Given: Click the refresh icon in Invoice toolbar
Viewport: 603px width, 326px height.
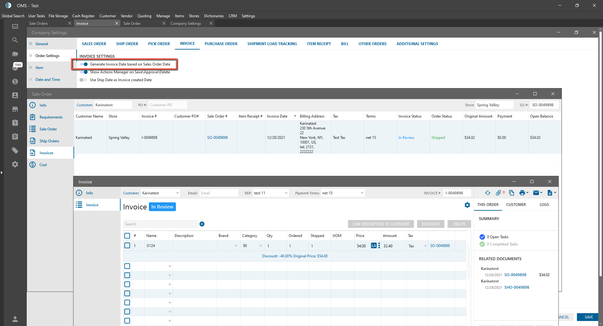Looking at the screenshot, I should 487,193.
